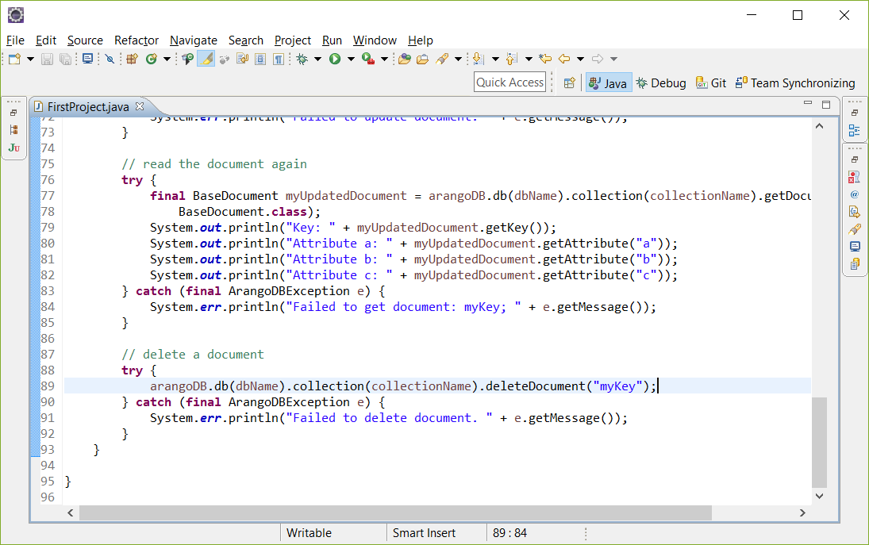
Task: Toggle Word Wrap icon
Action: 243,59
